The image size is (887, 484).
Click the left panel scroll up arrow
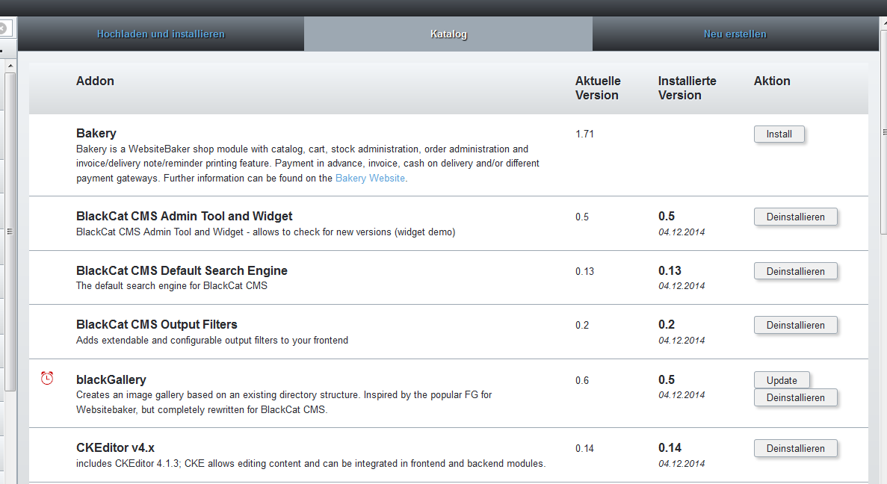10,66
